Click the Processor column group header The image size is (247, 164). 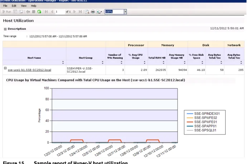pyautogui.click(x=136, y=45)
